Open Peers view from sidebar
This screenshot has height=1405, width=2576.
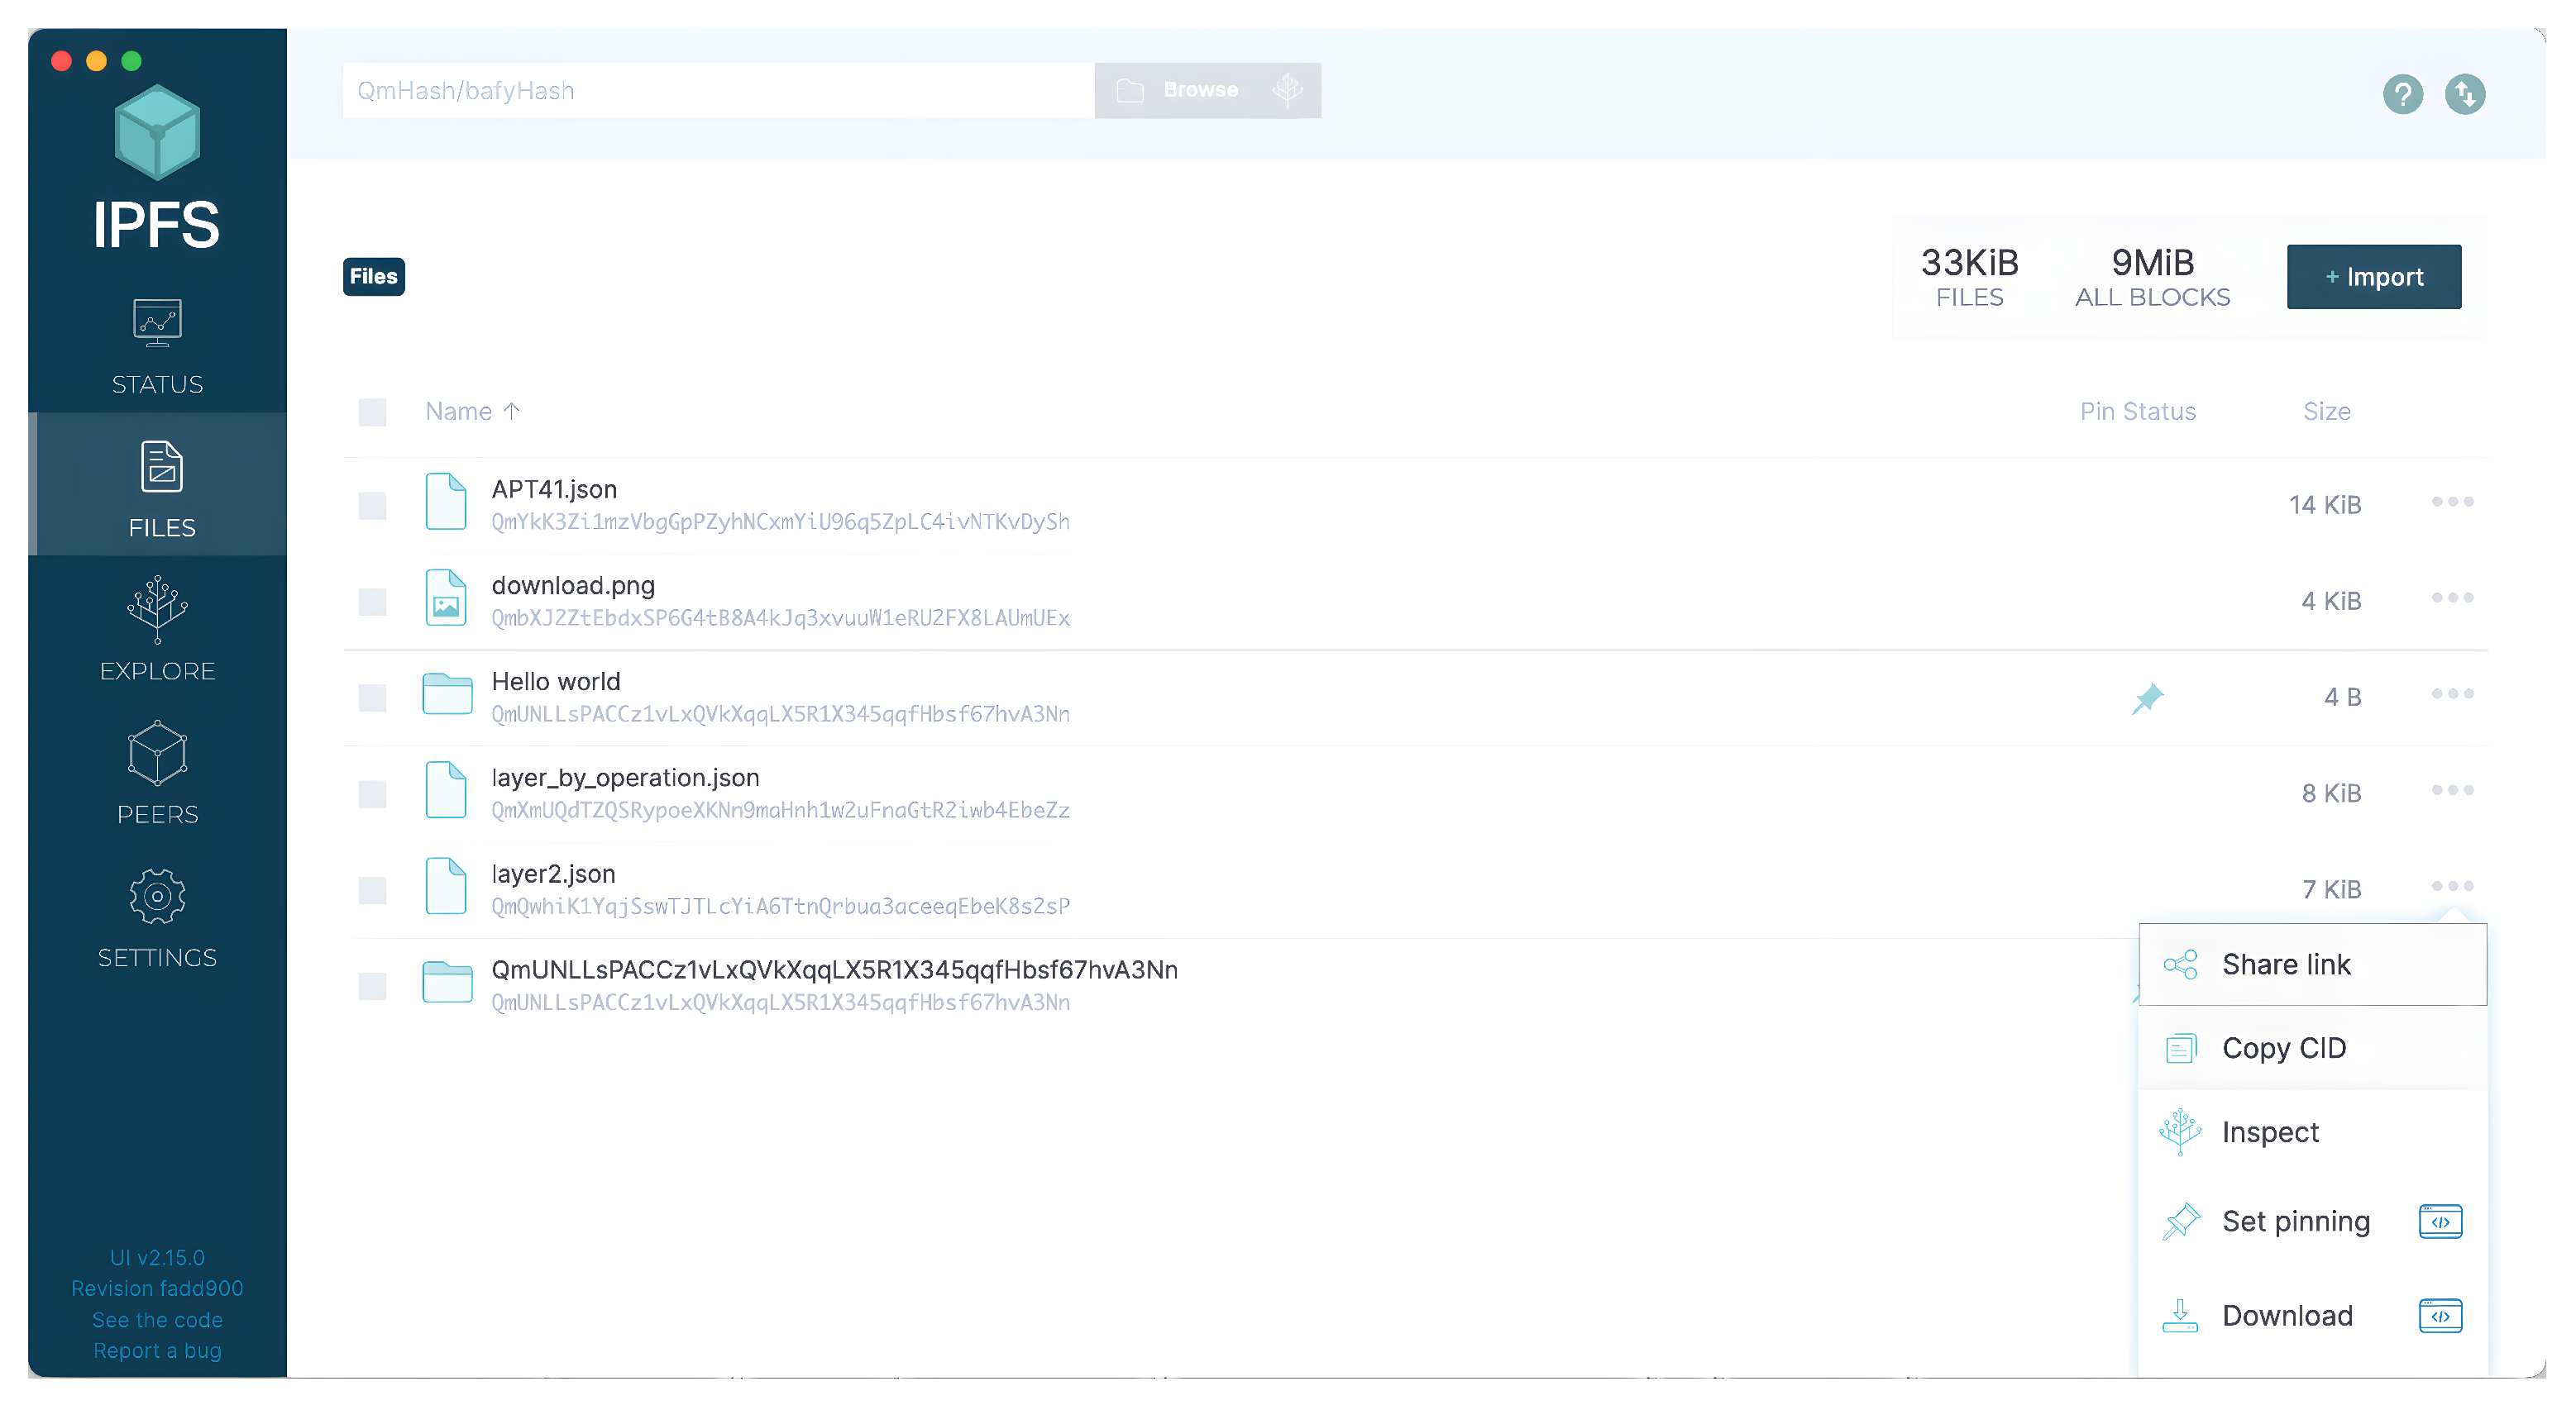[x=157, y=773]
